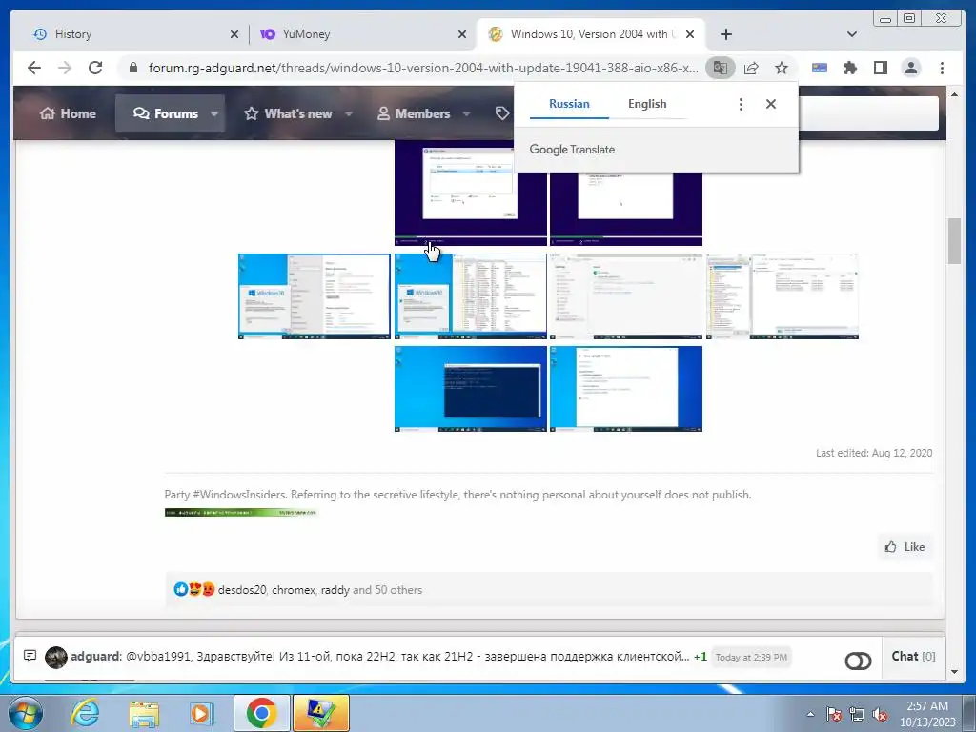Toggle the browser side panel icon
The height and width of the screenshot is (732, 976).
pos(880,68)
